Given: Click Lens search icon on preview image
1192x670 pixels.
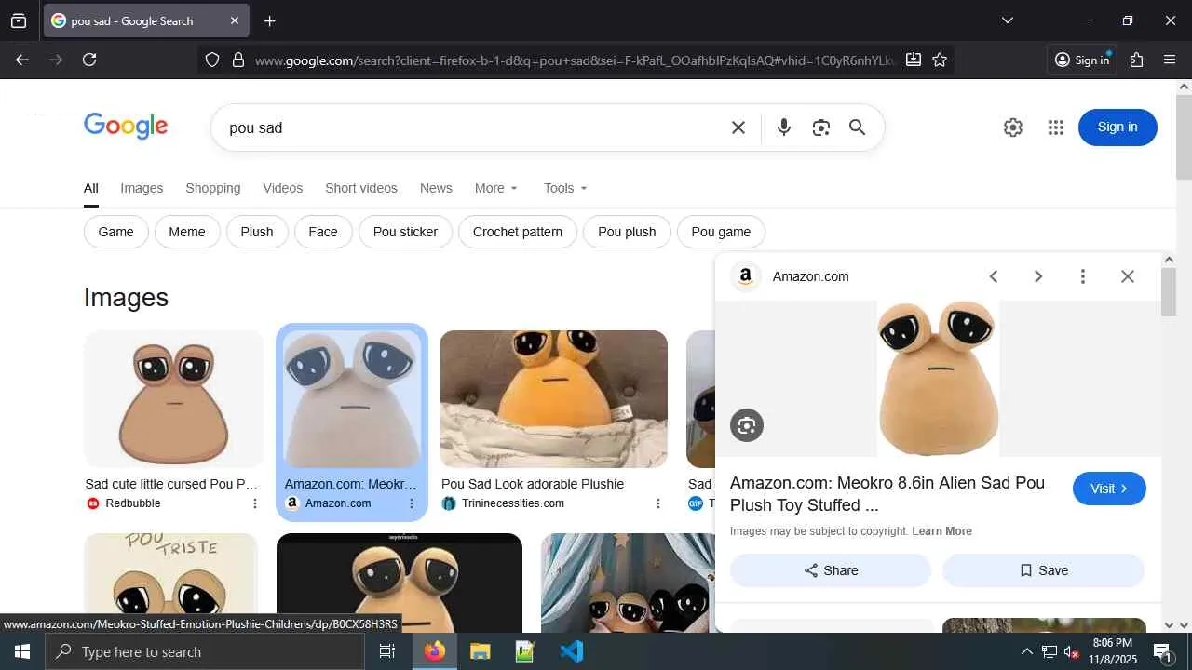Looking at the screenshot, I should pyautogui.click(x=747, y=425).
